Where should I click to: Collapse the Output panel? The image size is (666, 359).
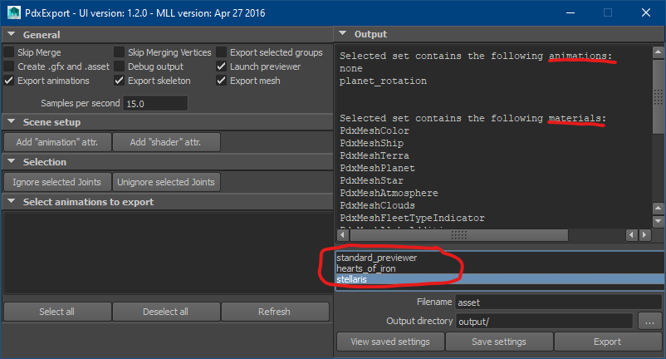point(342,35)
